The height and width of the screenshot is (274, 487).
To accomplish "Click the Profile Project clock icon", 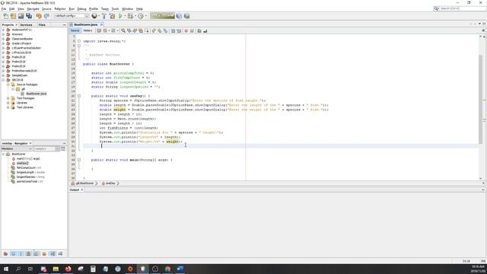I will (x=141, y=16).
